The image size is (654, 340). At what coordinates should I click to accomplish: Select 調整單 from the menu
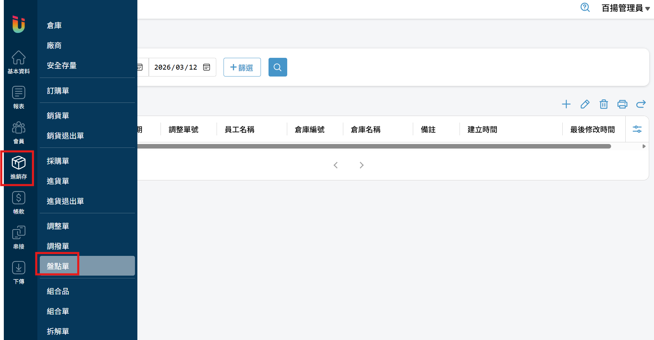[x=58, y=226]
